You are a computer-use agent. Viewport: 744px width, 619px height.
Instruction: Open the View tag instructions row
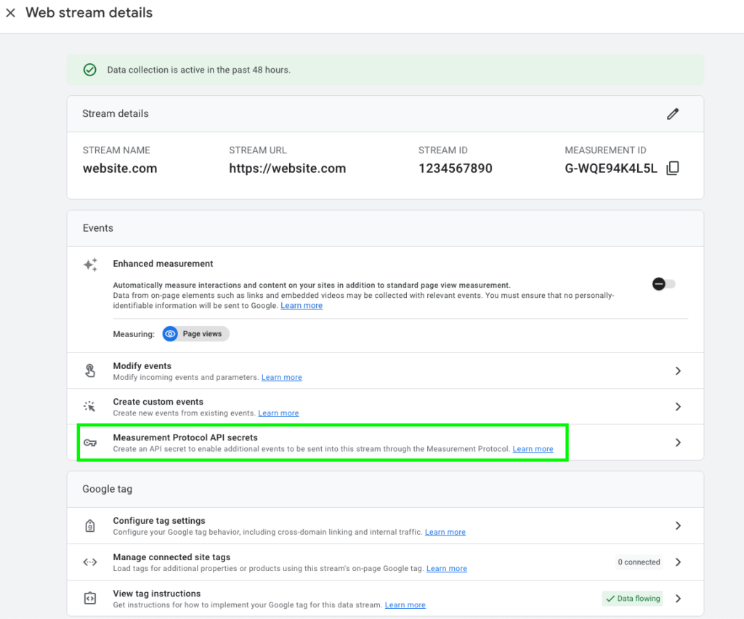[385, 599]
